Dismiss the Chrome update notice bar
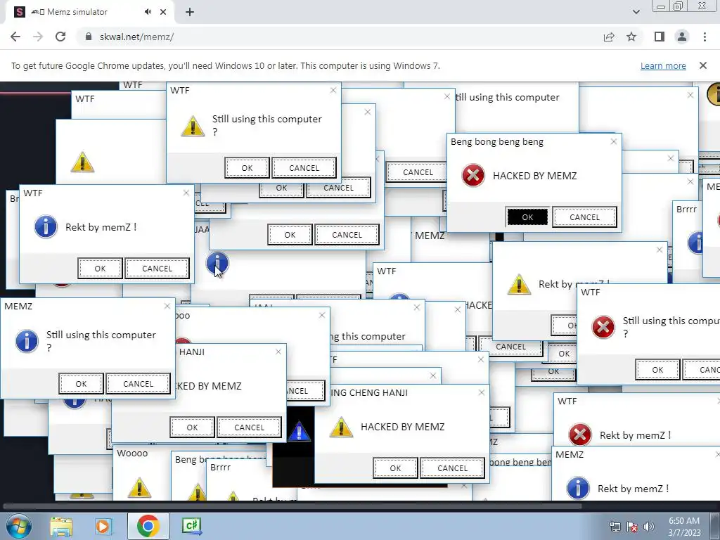This screenshot has height=540, width=720. [702, 65]
